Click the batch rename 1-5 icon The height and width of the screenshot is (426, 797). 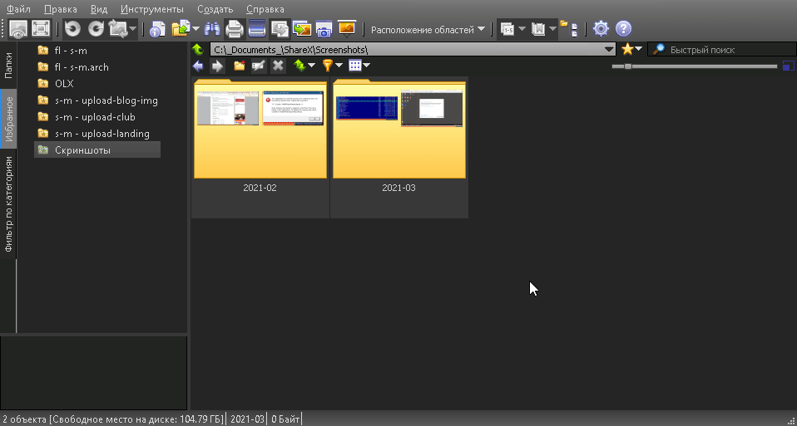[x=507, y=29]
